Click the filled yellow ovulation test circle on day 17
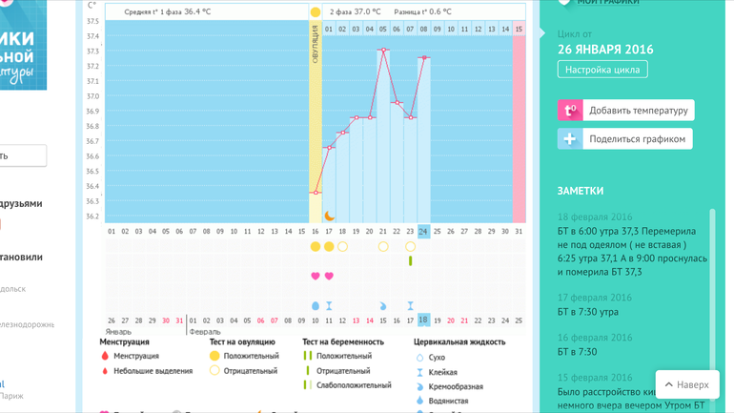734x413 pixels. [x=330, y=247]
